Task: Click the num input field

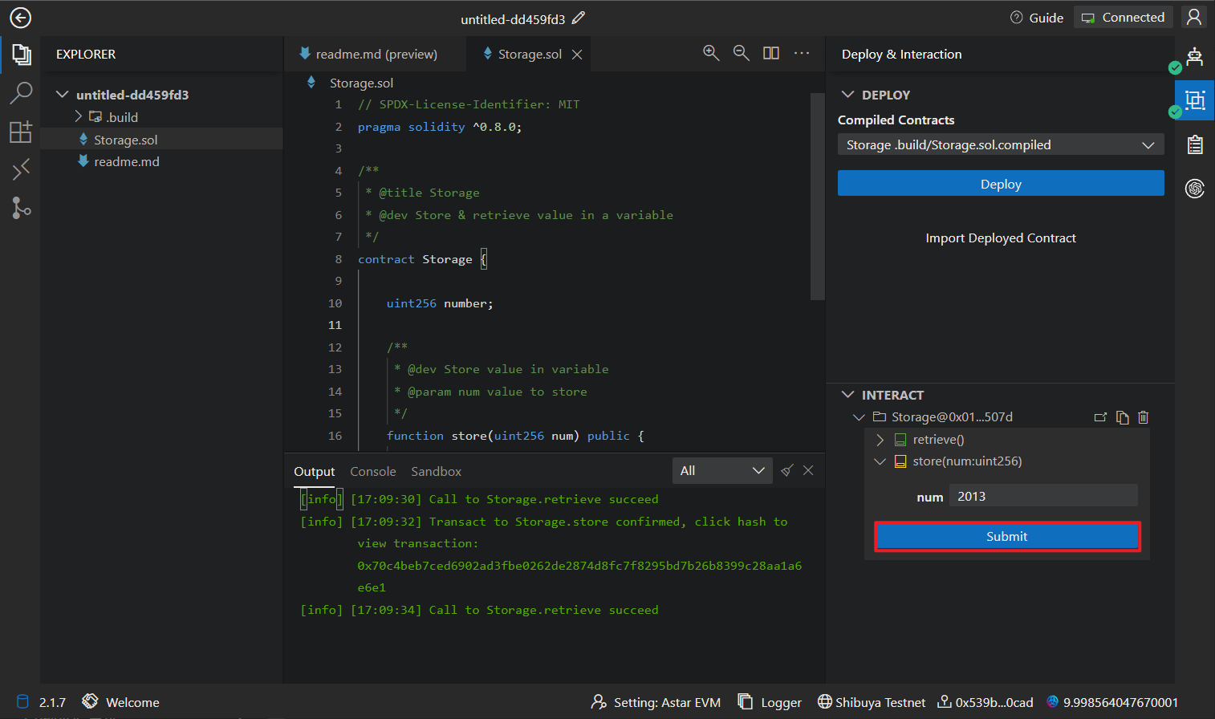Action: 1042,497
